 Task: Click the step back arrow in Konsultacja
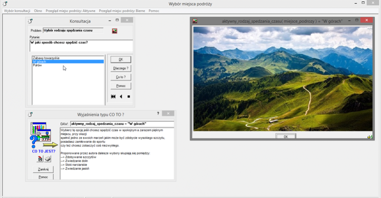coord(121,96)
